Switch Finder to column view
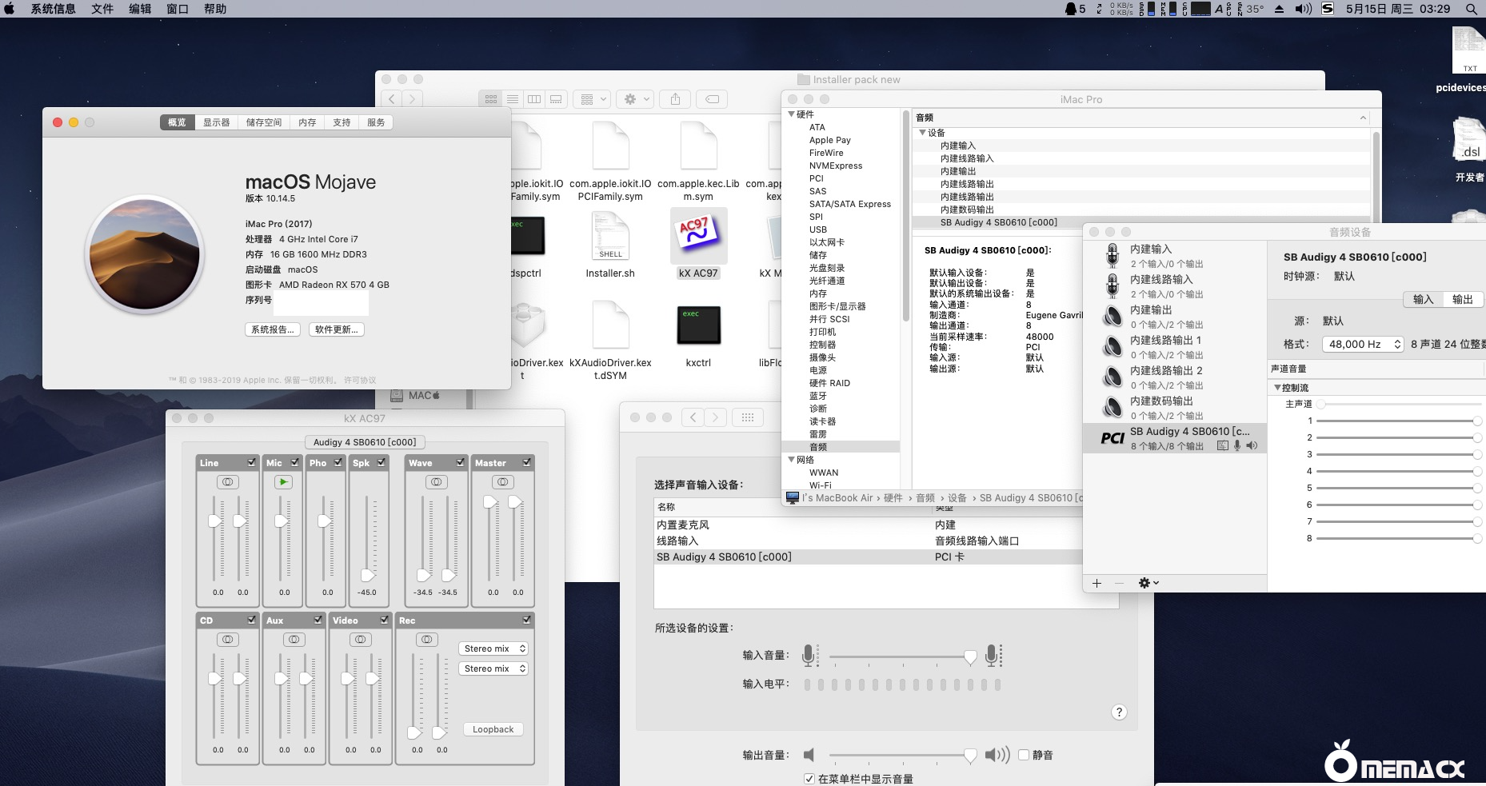 pos(533,98)
